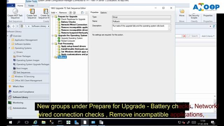Open Assets and Compliance workspace
This screenshot has width=224, height=126.
pos(23,92)
